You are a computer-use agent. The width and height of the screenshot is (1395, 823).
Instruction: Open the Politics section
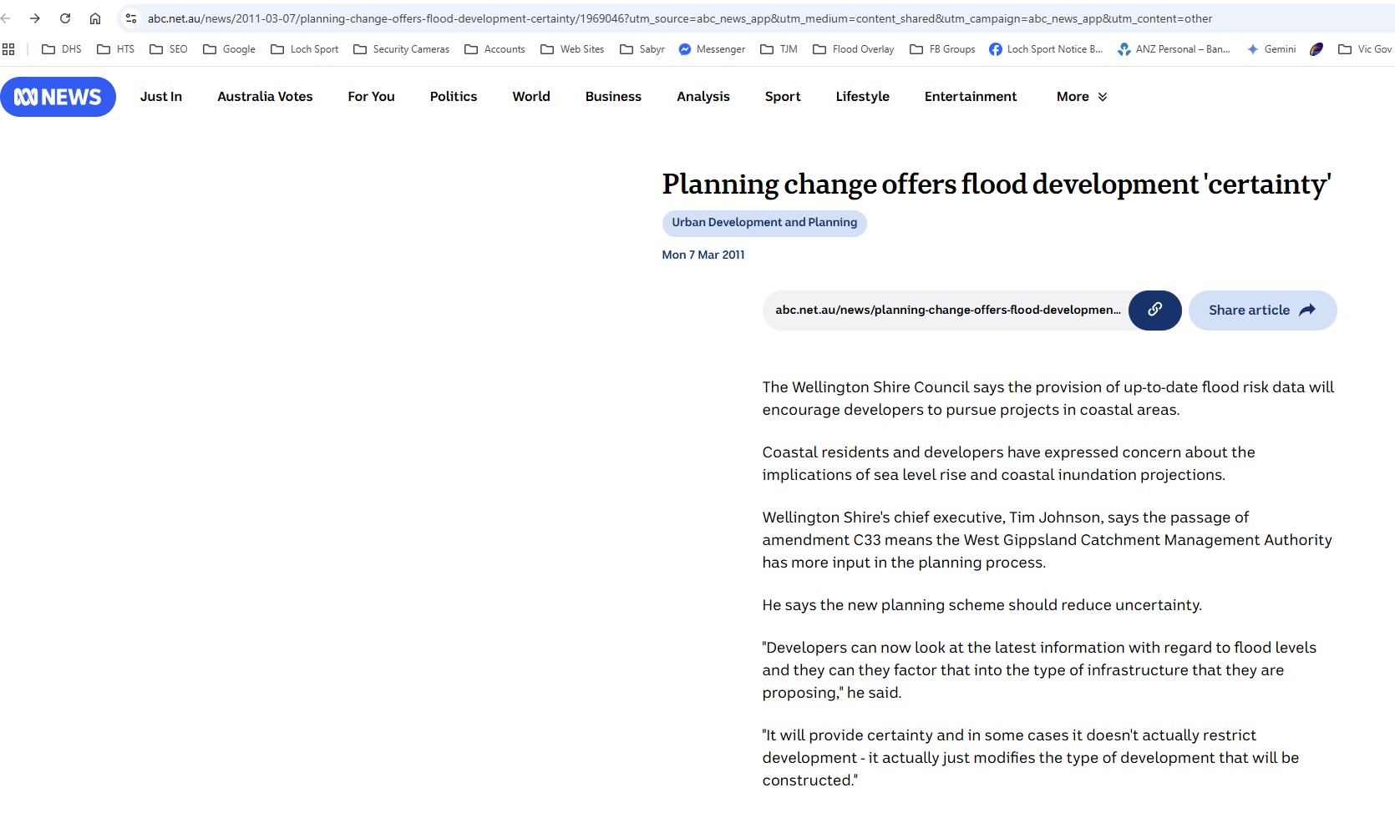454,97
